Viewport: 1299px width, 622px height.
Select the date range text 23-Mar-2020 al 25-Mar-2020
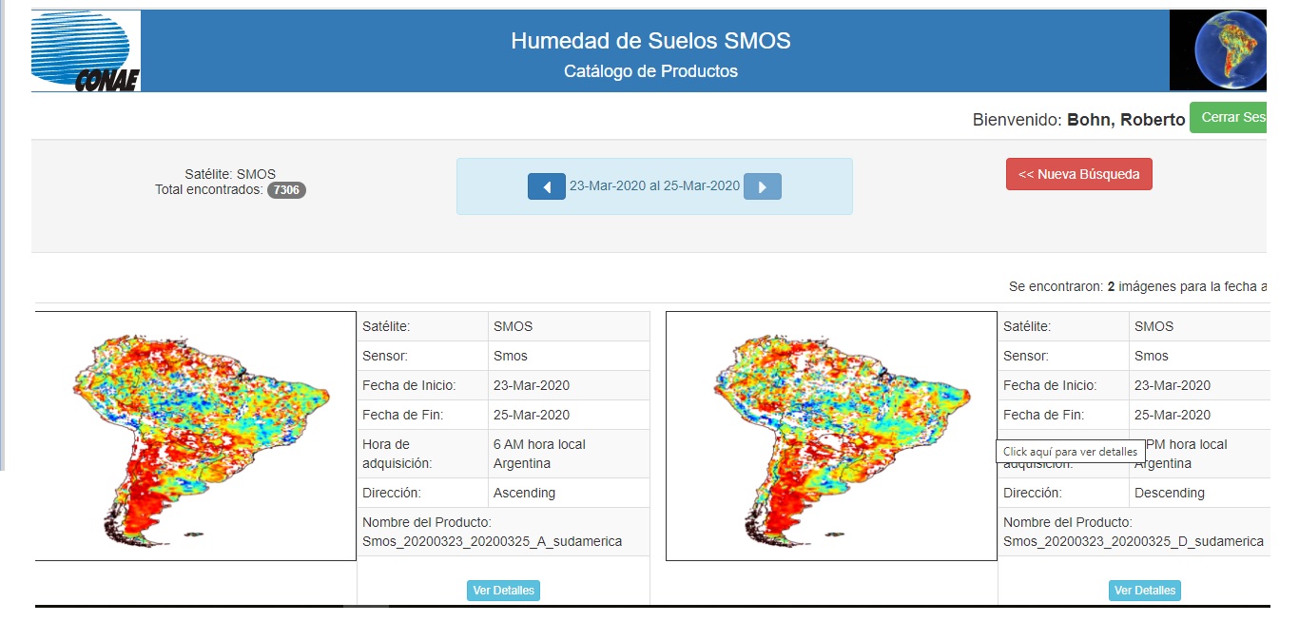point(654,186)
